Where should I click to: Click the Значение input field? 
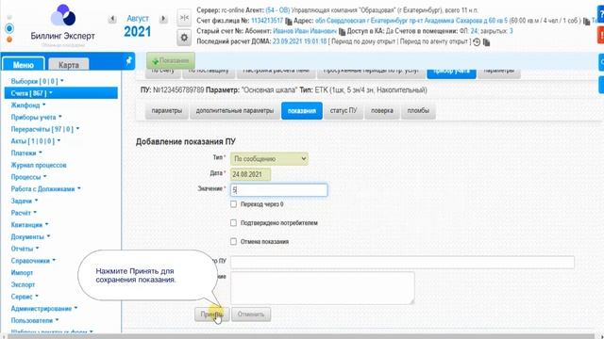coord(279,190)
